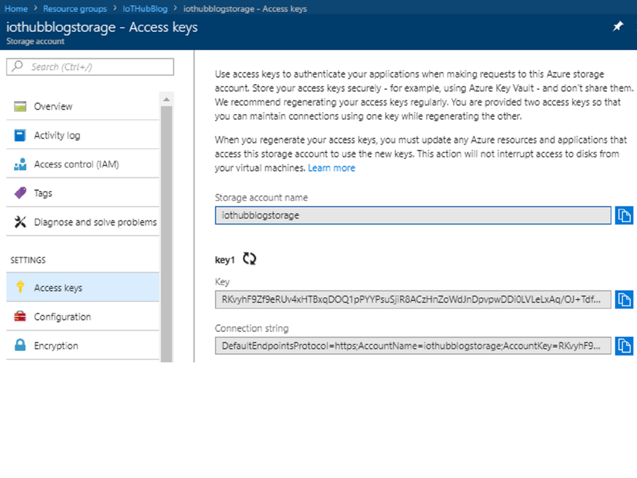Open the Tags menu item
Viewport: 637px width, 478px height.
point(83,193)
